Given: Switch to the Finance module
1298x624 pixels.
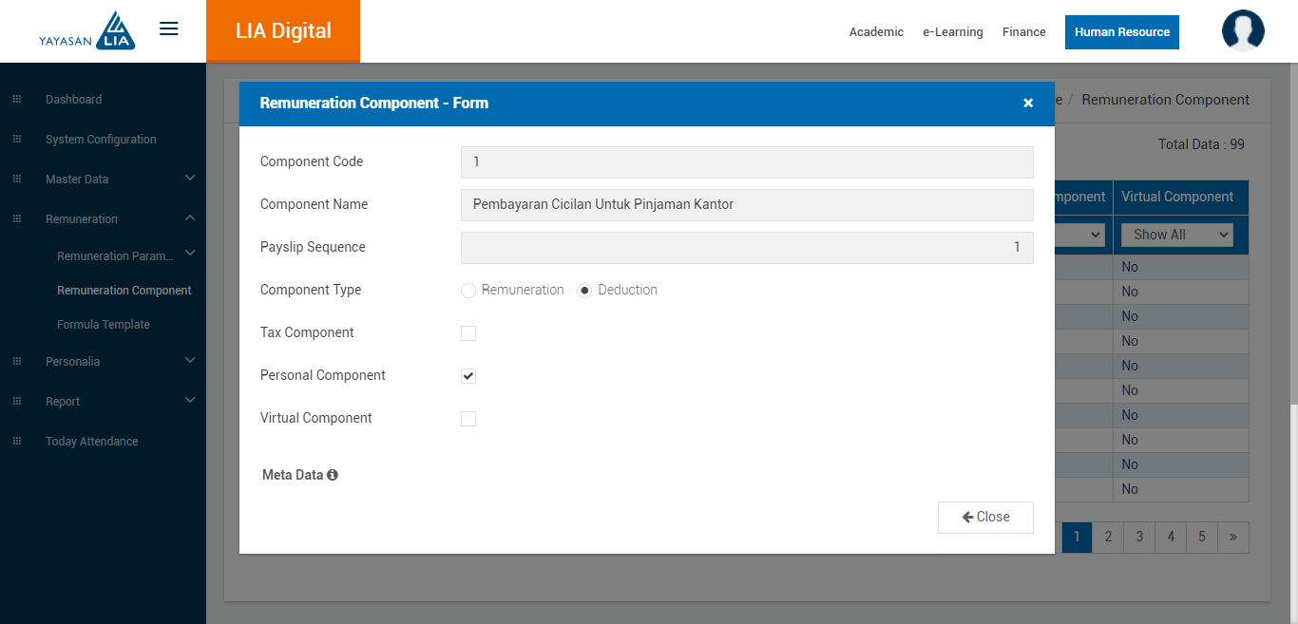Looking at the screenshot, I should point(1023,32).
